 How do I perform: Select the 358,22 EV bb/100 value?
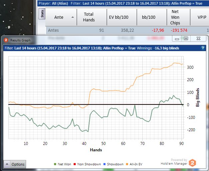(127, 30)
